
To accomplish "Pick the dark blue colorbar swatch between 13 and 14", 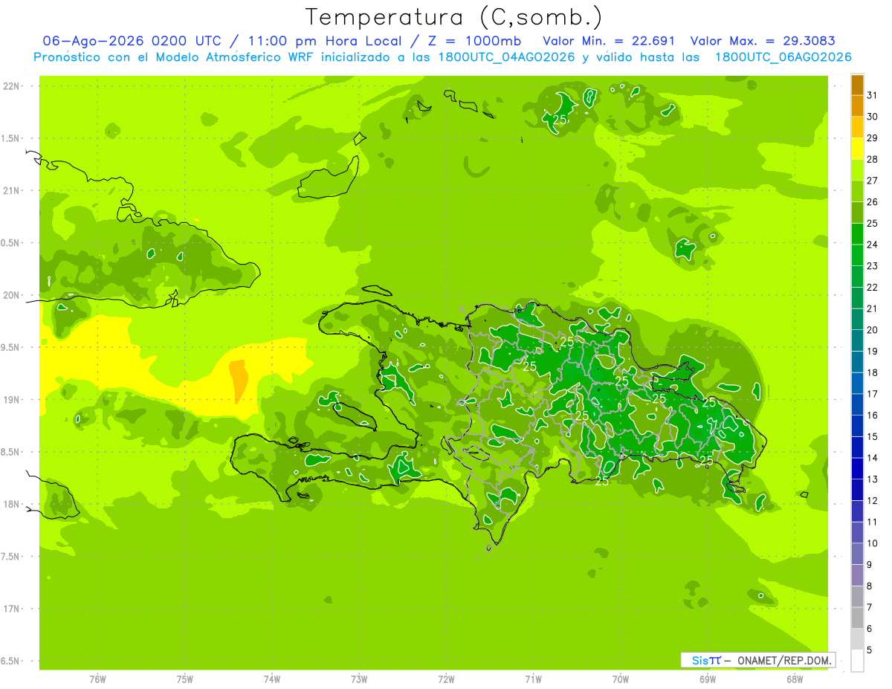I will pyautogui.click(x=857, y=468).
